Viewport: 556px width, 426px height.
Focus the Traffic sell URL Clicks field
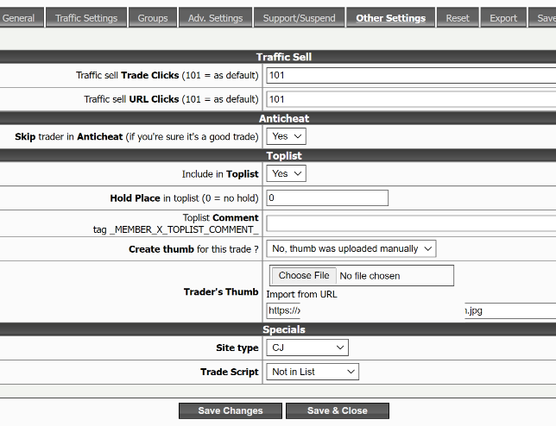(411, 99)
